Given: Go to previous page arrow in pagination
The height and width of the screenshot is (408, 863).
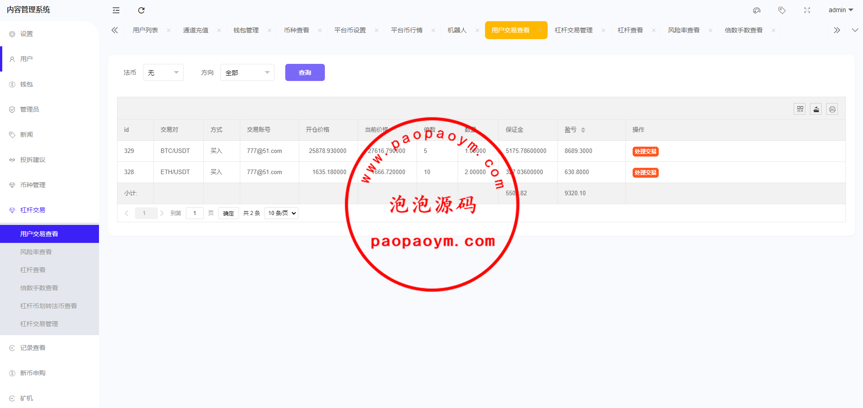Looking at the screenshot, I should (126, 213).
